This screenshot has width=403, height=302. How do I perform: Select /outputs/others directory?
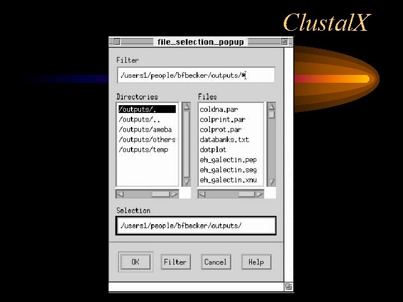point(147,139)
